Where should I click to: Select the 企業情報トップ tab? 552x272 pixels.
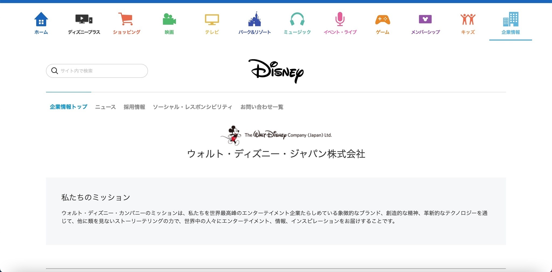[68, 107]
